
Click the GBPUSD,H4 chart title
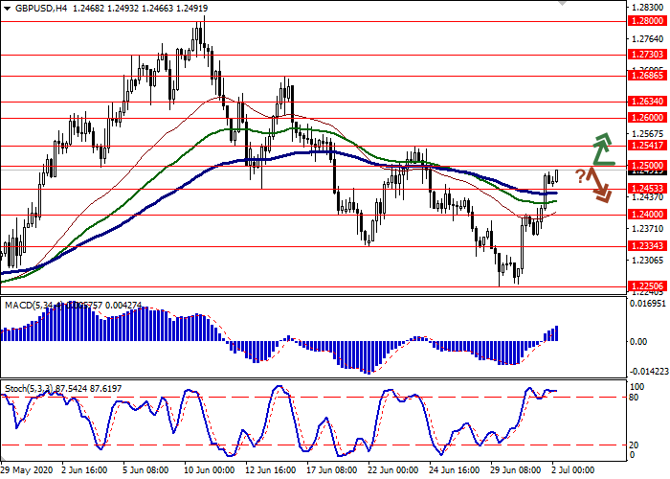pos(46,9)
